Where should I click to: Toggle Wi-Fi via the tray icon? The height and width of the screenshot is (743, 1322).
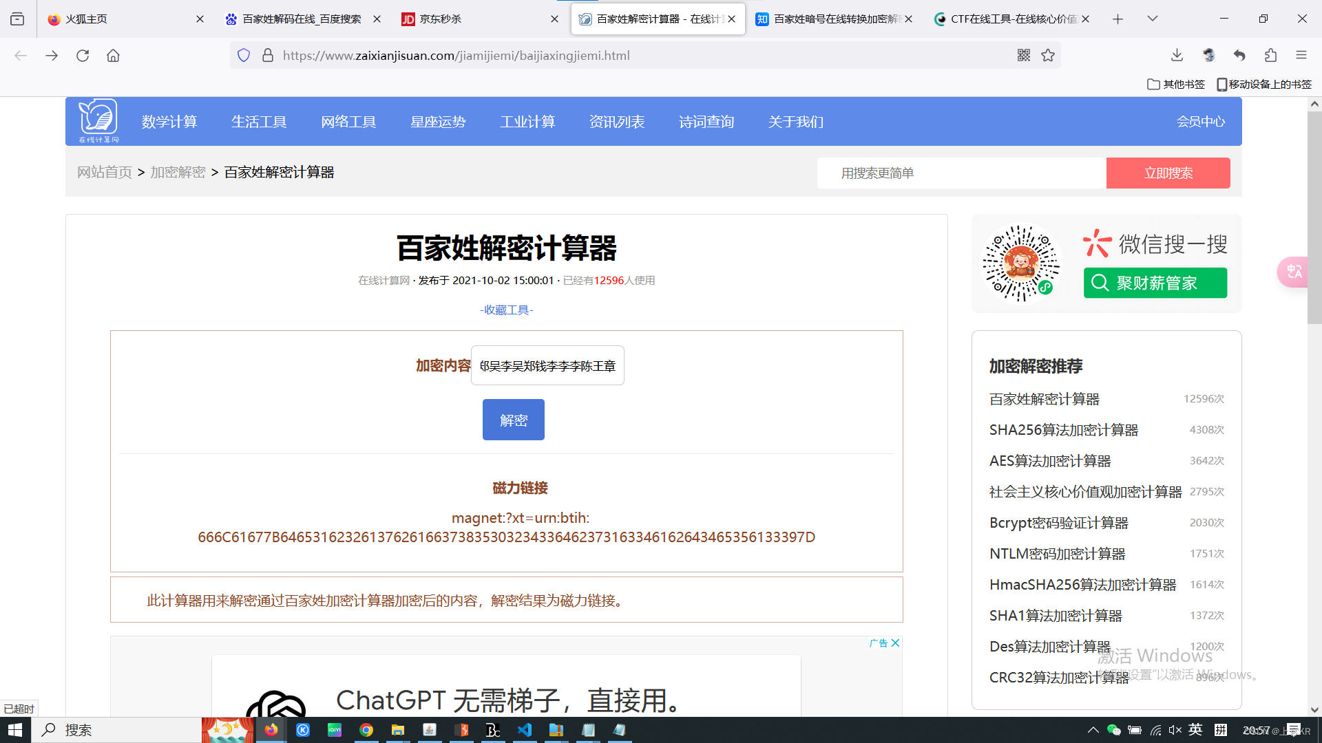click(1155, 730)
